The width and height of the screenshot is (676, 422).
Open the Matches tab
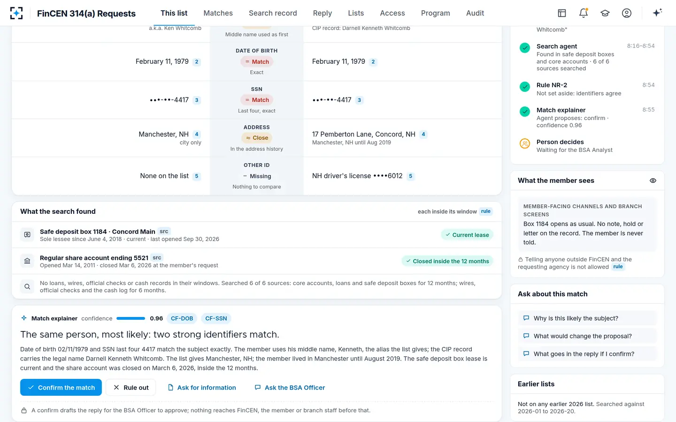[218, 13]
